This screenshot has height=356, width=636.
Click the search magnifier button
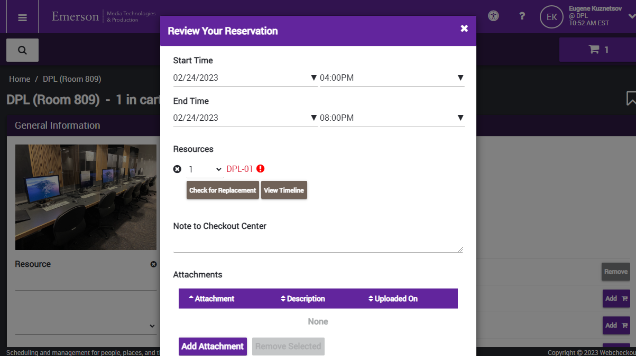click(x=22, y=50)
